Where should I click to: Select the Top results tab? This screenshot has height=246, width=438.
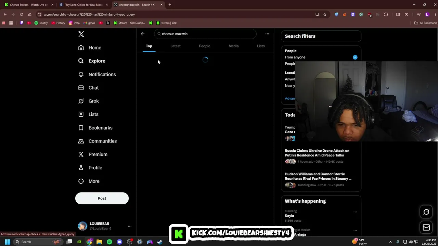[149, 46]
